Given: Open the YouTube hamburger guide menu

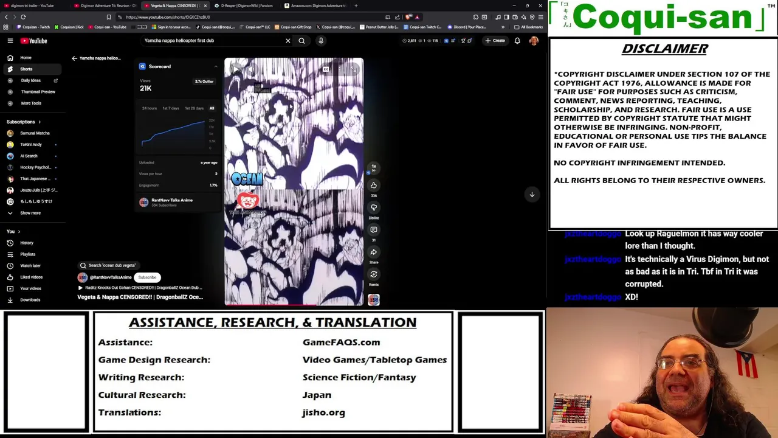Looking at the screenshot, I should [x=10, y=41].
